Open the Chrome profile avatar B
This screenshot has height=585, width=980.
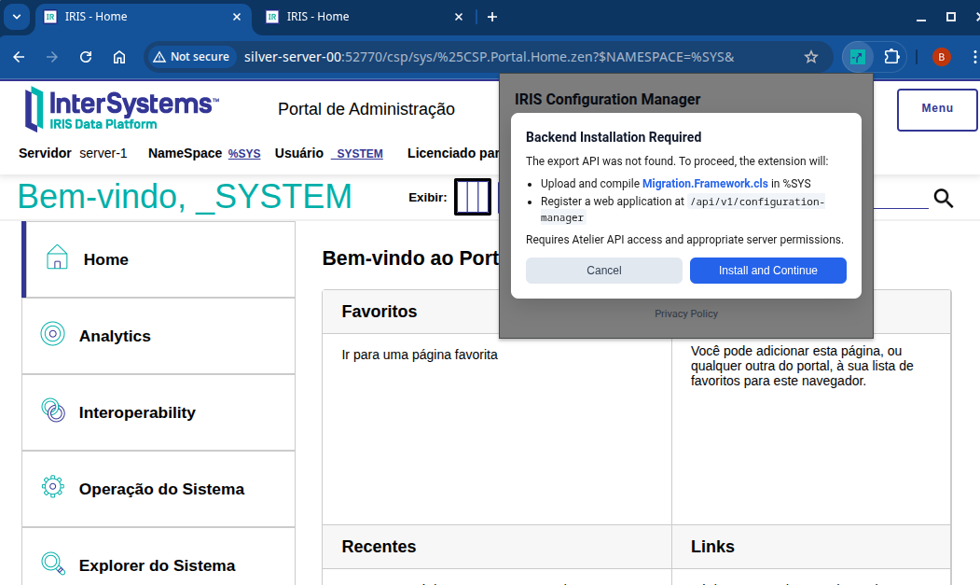[941, 57]
